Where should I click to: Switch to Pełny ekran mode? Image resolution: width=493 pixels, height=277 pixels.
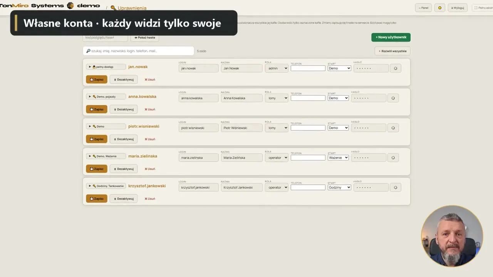tap(483, 8)
